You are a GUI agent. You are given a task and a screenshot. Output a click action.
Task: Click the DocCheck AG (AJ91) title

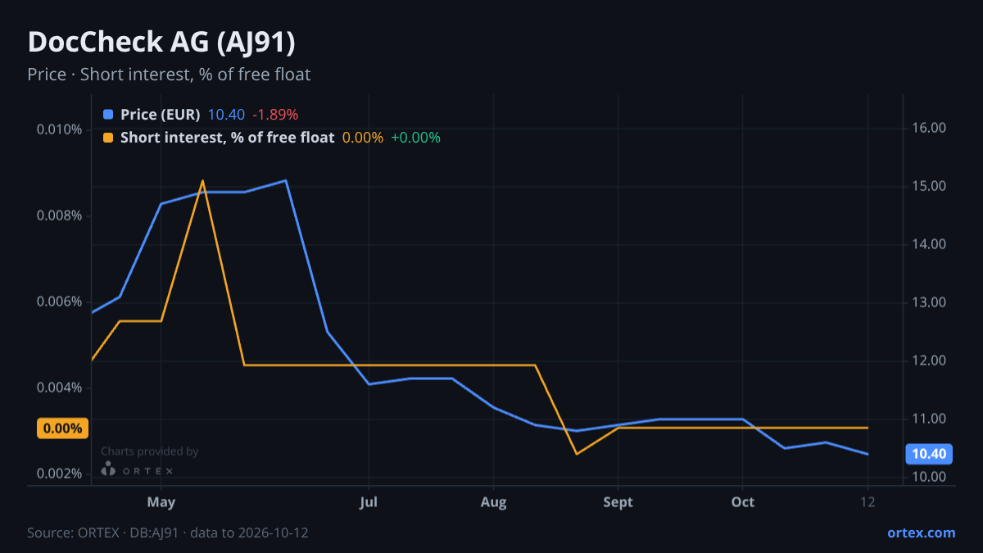pyautogui.click(x=161, y=43)
